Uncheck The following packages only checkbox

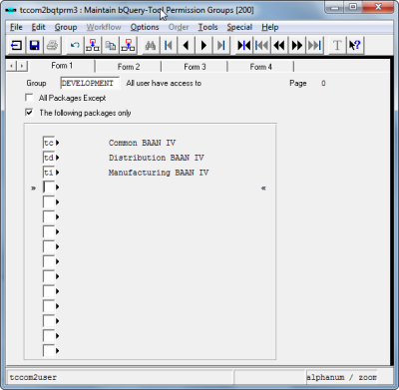click(x=29, y=113)
